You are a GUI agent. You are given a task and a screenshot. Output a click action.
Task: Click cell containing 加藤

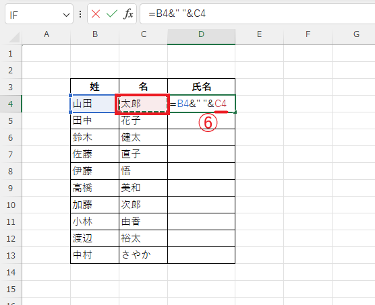click(95, 205)
